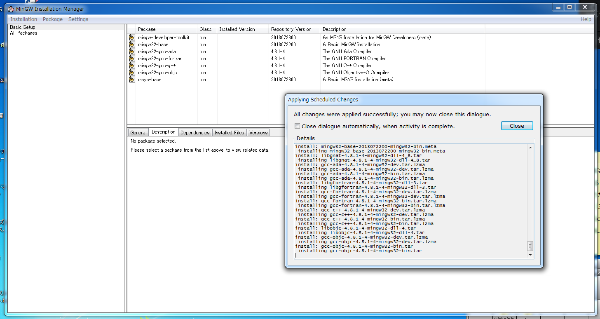The height and width of the screenshot is (319, 600).
Task: Click the mingw32-gcc-g++ package status icon
Action: [132, 66]
